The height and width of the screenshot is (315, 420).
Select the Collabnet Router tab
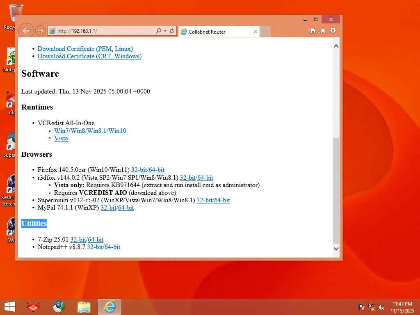click(219, 32)
